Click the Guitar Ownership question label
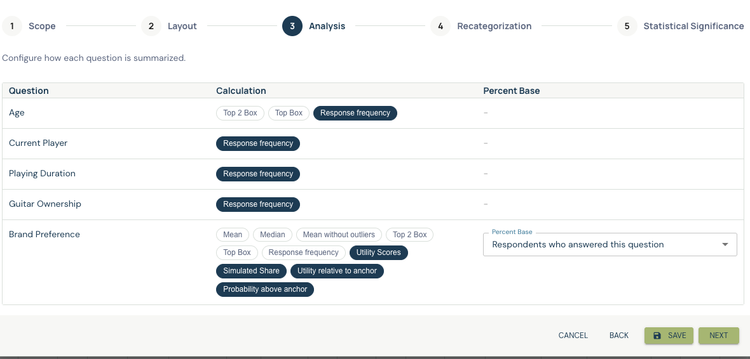 pos(45,204)
